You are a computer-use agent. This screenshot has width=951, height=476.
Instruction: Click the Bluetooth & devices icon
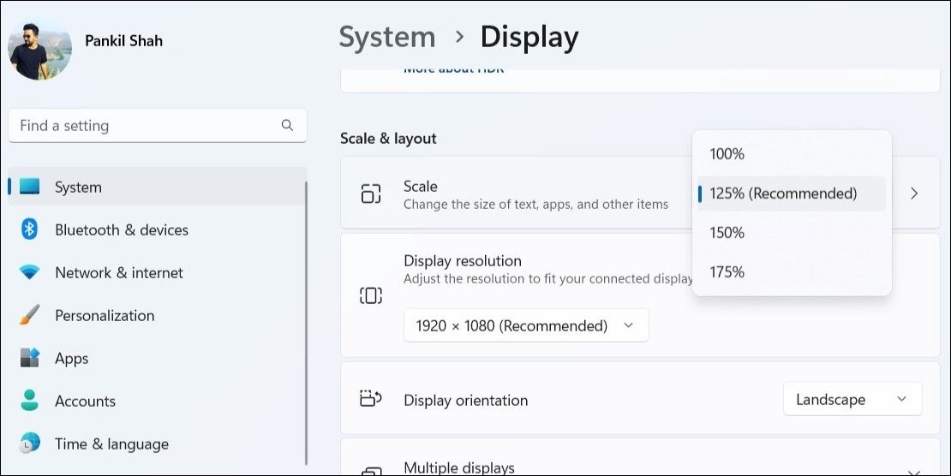(30, 229)
